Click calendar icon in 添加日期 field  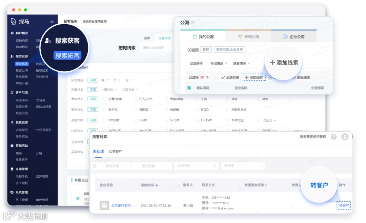click(x=95, y=166)
